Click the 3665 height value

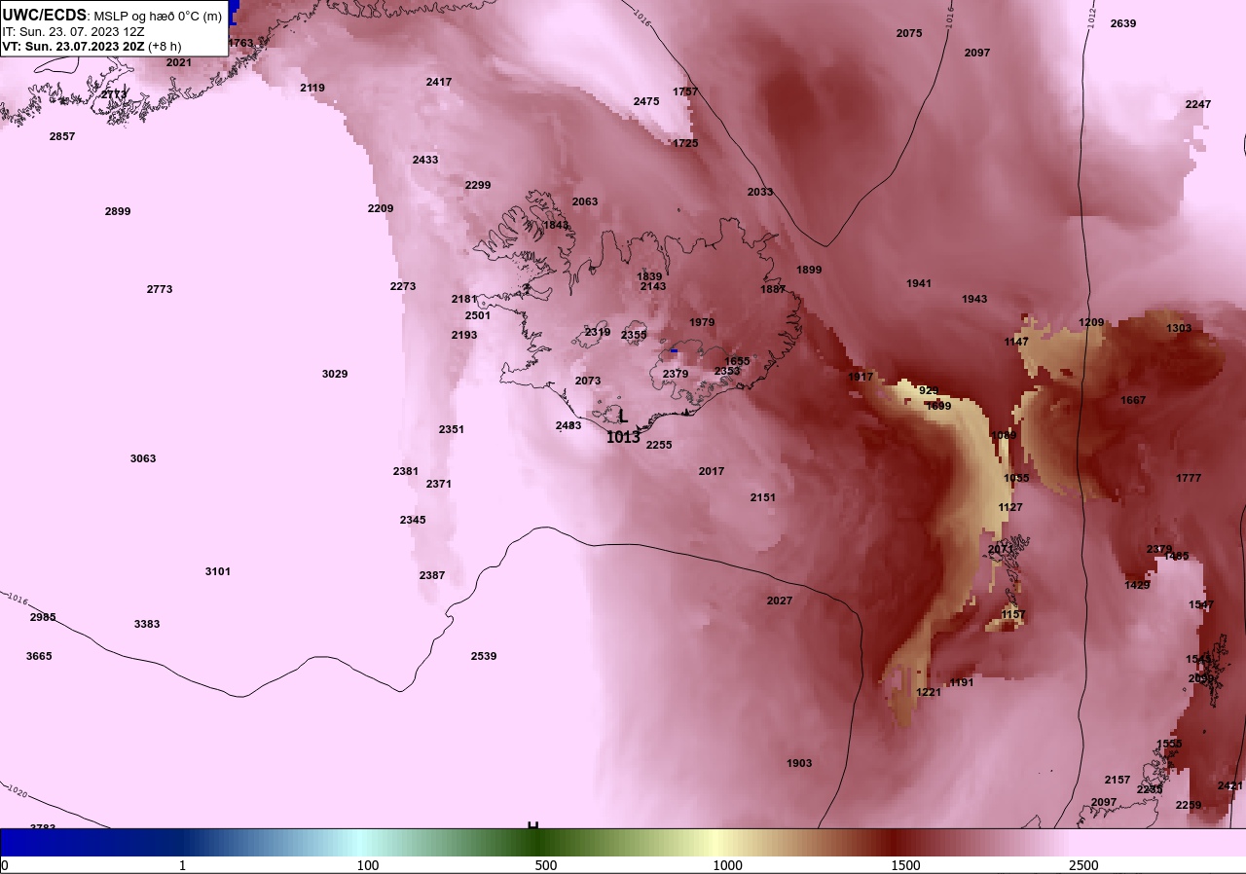click(39, 656)
